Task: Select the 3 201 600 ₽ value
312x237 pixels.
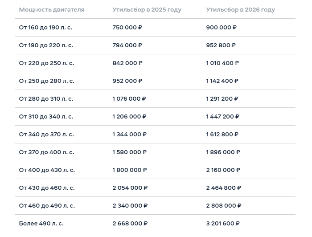Action: click(223, 224)
